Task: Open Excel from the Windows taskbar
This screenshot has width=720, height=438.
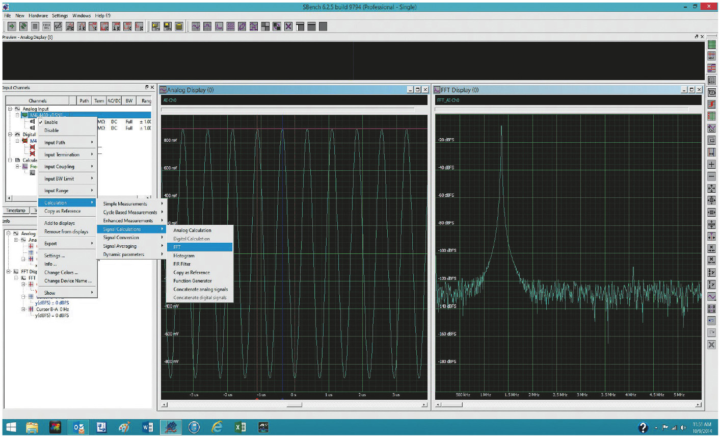Action: coord(241,427)
